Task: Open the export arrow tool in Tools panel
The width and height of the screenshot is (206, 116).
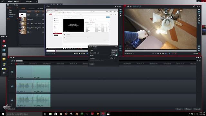Action: pyautogui.click(x=4, y=69)
